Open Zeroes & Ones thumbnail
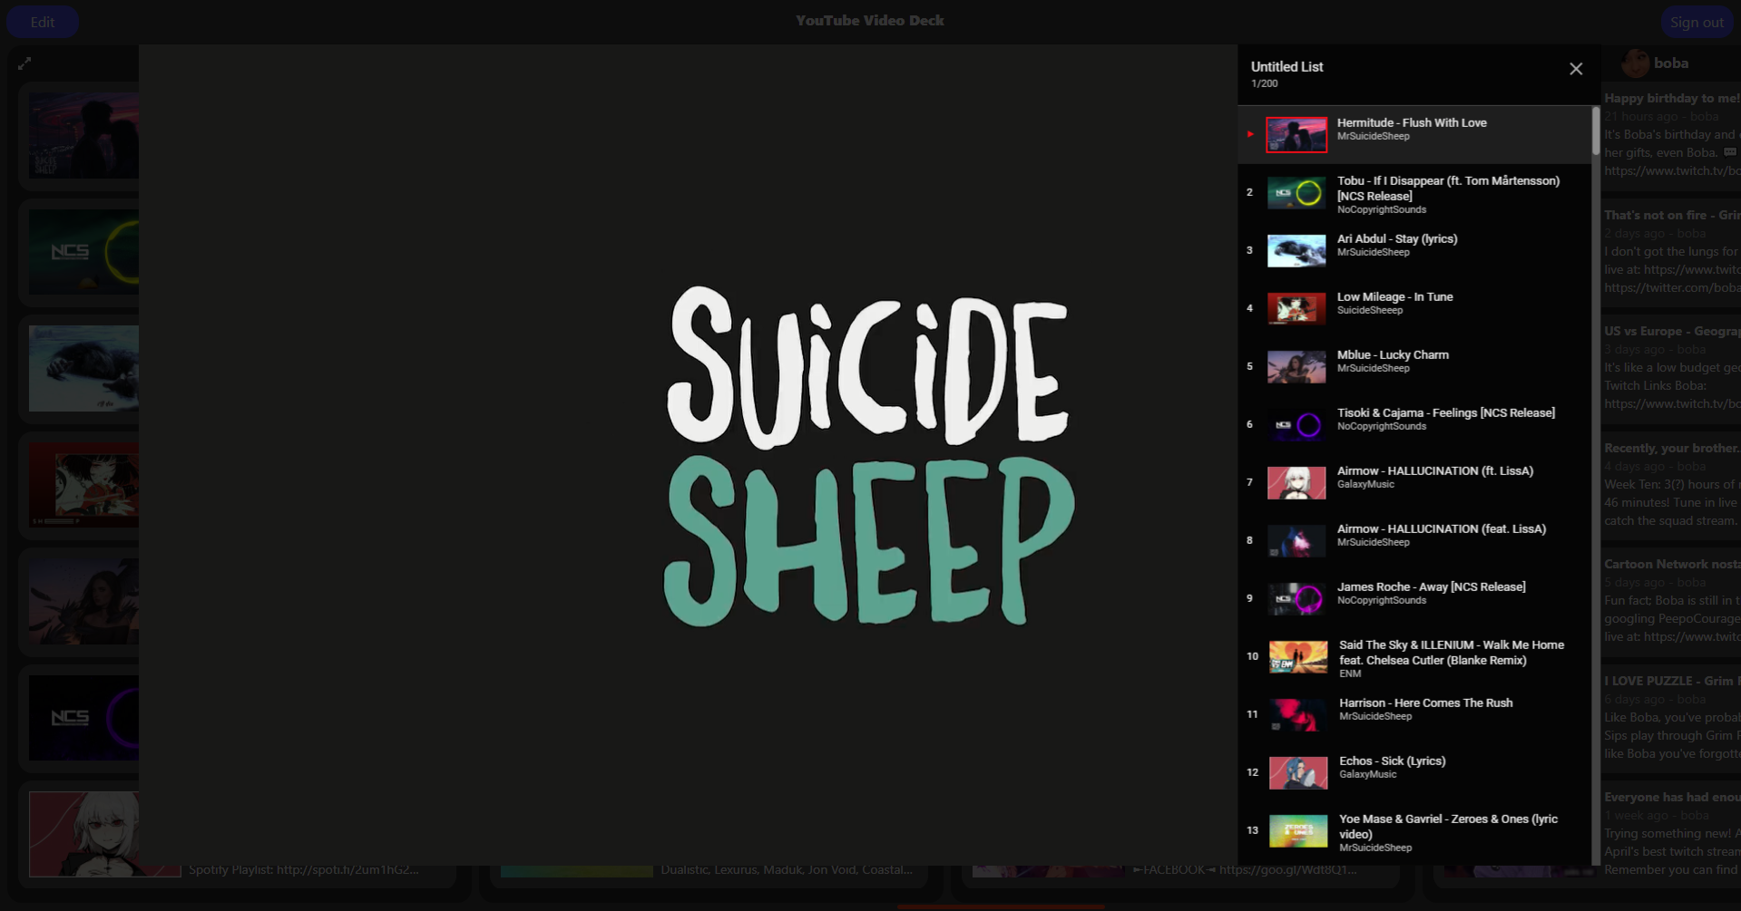Viewport: 1741px width, 911px height. [1298, 831]
